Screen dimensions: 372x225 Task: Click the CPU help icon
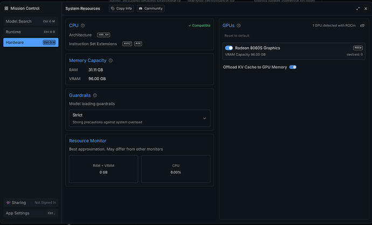point(82,26)
